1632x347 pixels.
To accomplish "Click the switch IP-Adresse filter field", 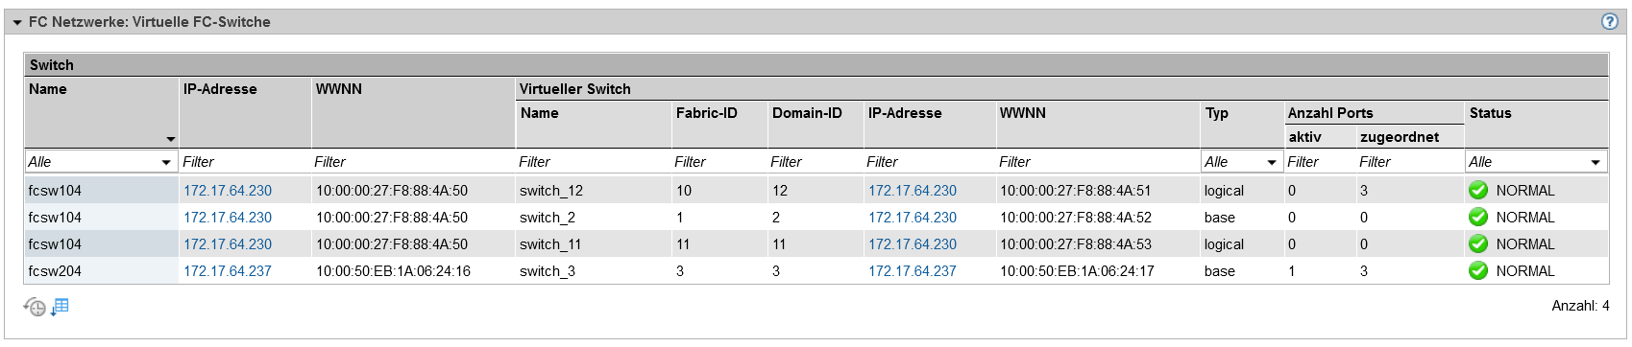I will coord(245,162).
